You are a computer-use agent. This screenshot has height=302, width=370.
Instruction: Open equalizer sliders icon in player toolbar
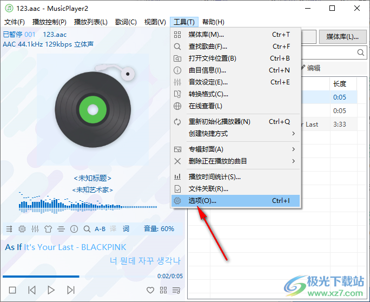(x=35, y=229)
